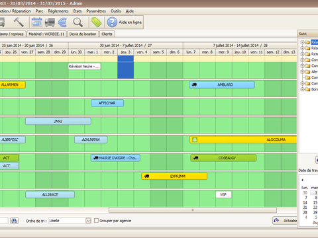Image resolution: width=318 pixels, height=238 pixels.
Task: Click the green tag icon
Action: pos(96,22)
